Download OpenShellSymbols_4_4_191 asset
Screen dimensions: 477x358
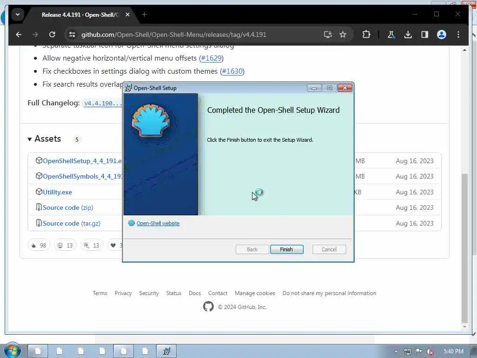[82, 176]
